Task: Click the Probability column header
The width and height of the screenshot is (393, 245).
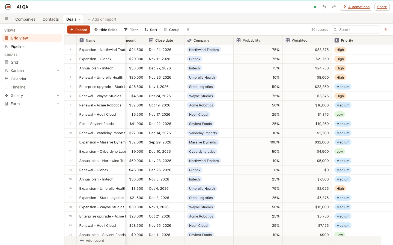Action: point(258,40)
